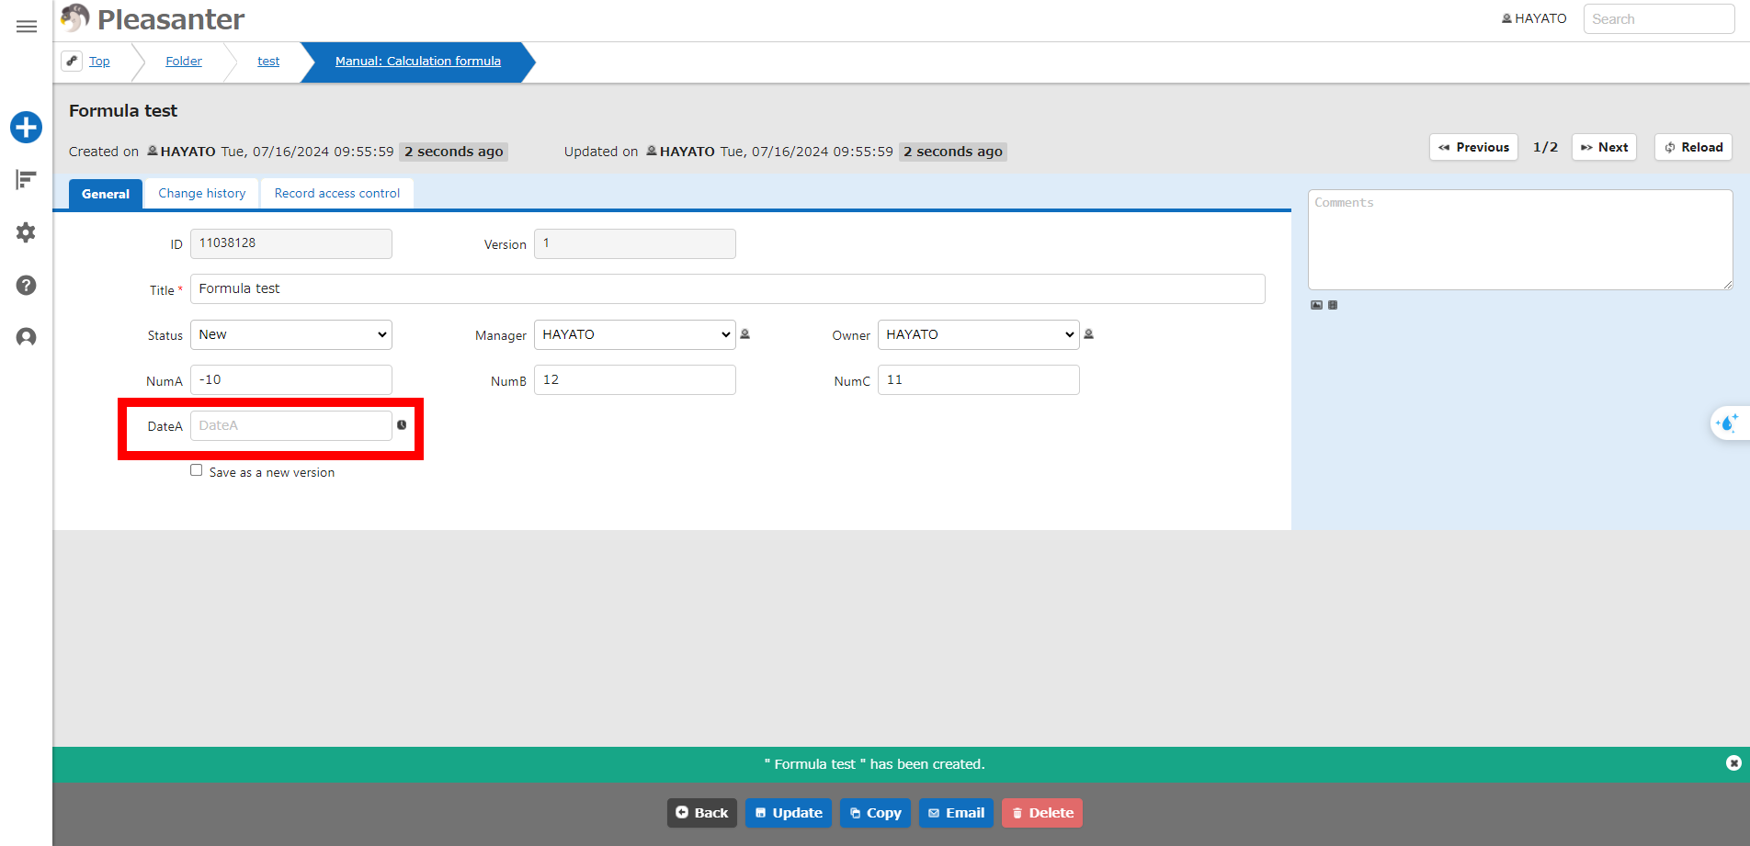Open the settings gear in sidebar
Viewport: 1750px width, 846px height.
26,232
